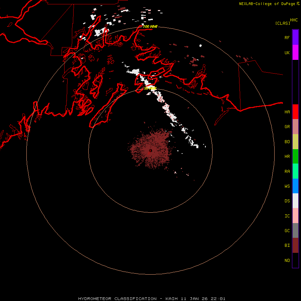
Task: Click the GC gray legend swatch
Action: pyautogui.click(x=295, y=230)
